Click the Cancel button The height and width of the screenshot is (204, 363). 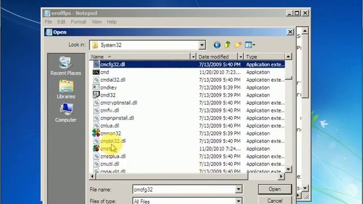coord(275,200)
